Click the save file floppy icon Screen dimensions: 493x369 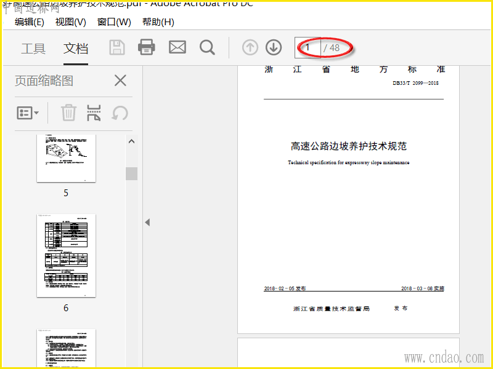pos(117,48)
